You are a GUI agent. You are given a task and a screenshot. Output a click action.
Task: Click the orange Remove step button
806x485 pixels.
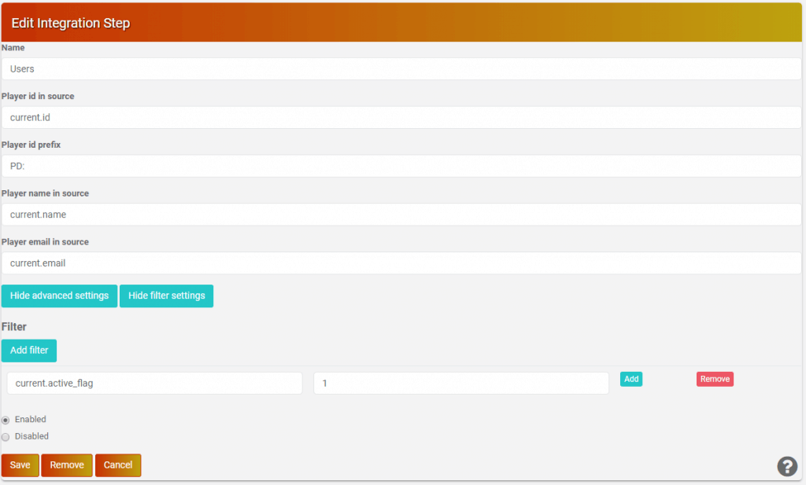click(67, 465)
